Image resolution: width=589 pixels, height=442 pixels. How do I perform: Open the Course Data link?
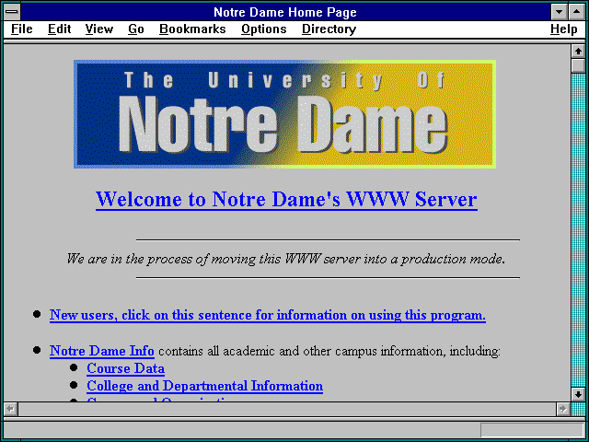[x=125, y=368]
